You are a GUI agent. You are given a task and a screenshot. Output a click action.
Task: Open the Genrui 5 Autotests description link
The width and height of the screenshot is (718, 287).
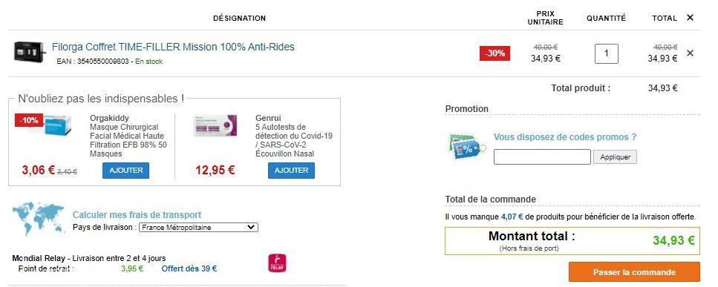[x=294, y=140]
